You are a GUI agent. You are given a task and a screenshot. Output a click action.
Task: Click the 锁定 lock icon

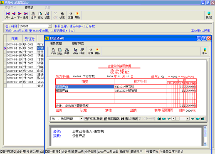tap(62, 15)
